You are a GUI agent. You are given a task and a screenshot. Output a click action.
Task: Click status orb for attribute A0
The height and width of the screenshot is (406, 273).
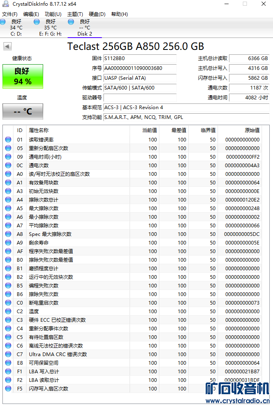[8, 174]
